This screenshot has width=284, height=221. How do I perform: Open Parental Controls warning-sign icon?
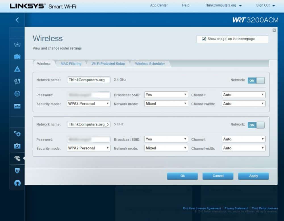click(x=17, y=69)
